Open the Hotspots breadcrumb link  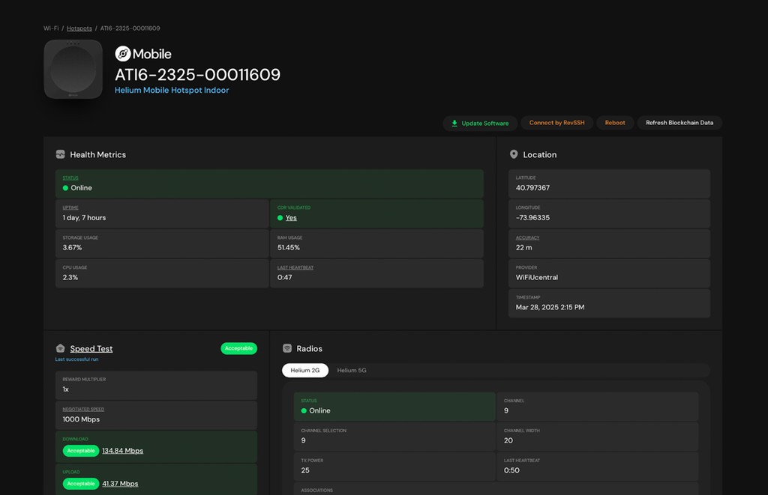tap(79, 28)
